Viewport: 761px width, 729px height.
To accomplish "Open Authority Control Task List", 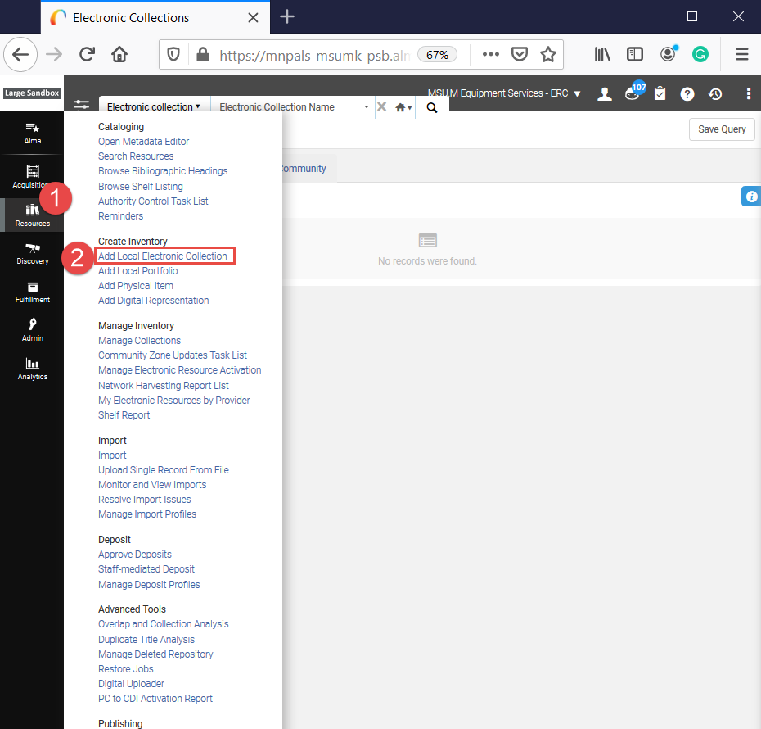I will [x=153, y=201].
